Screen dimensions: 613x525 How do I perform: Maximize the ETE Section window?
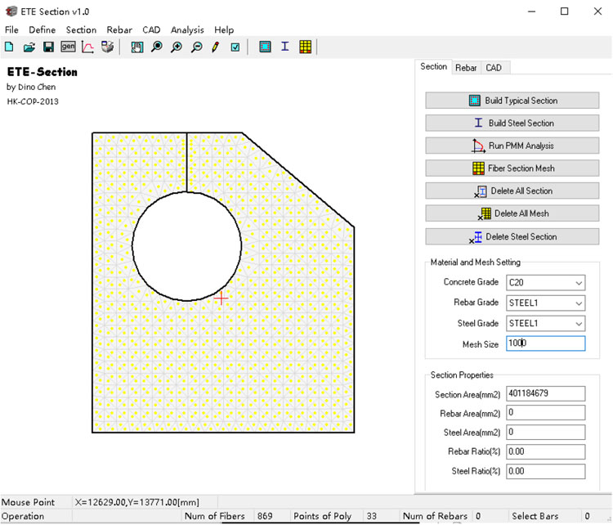564,11
